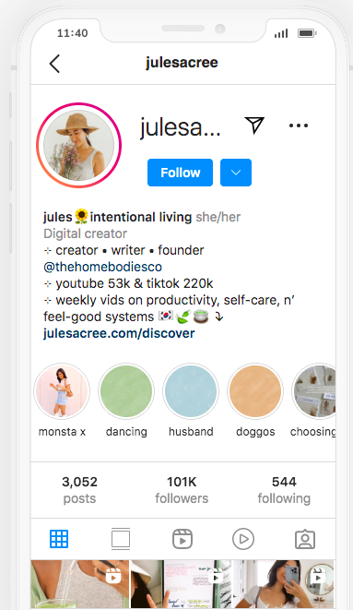Open the mirror selfie reel thumbnail
Viewport: 353px width, 610px height.
283,584
